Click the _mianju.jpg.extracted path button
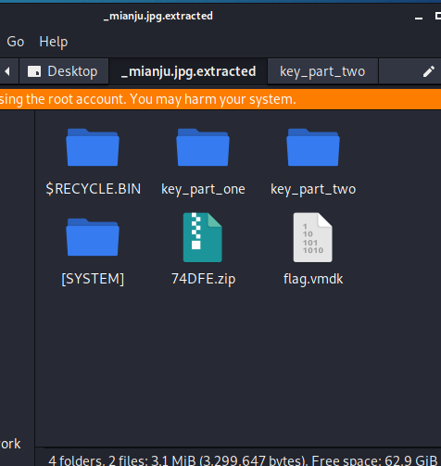The image size is (441, 466). coord(188,71)
